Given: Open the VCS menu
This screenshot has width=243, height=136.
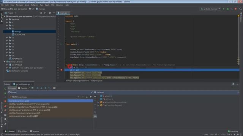Looking at the screenshot, I should 53,5.
